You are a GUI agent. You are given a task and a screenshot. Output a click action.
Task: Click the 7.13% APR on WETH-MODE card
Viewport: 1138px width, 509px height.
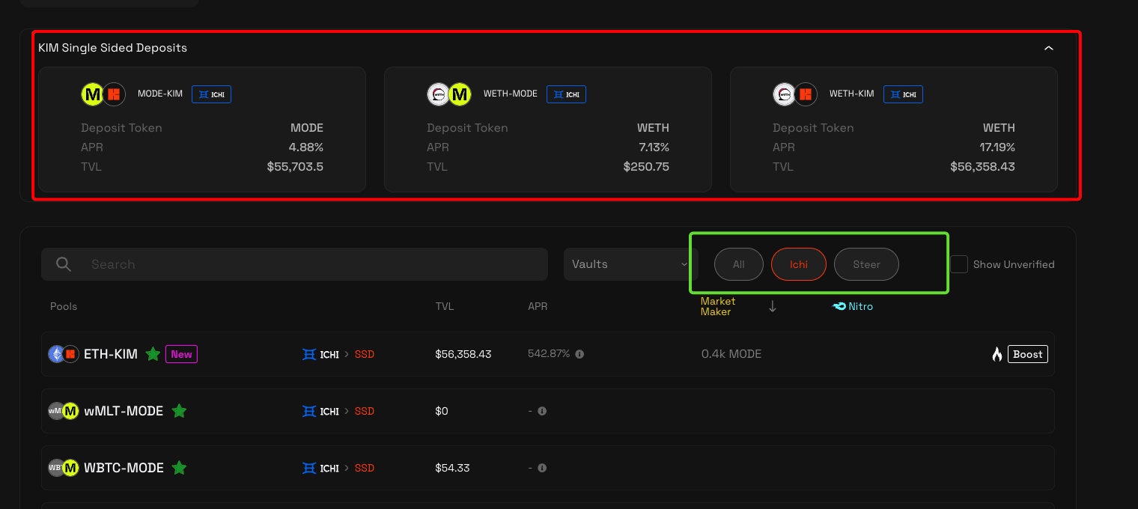[x=653, y=147]
